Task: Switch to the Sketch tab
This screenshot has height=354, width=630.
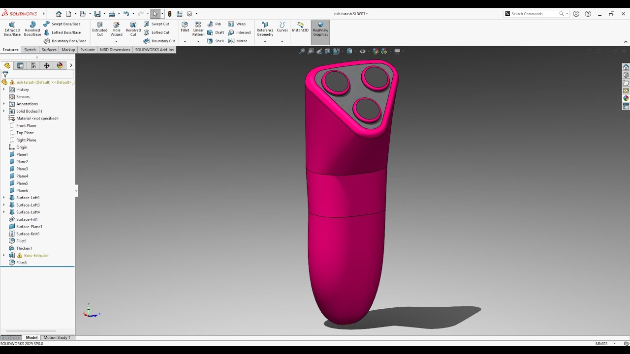Action: click(30, 50)
